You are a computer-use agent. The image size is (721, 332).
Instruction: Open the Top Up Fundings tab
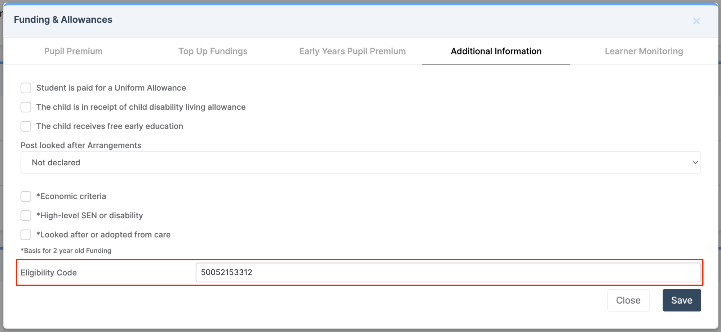tap(213, 51)
